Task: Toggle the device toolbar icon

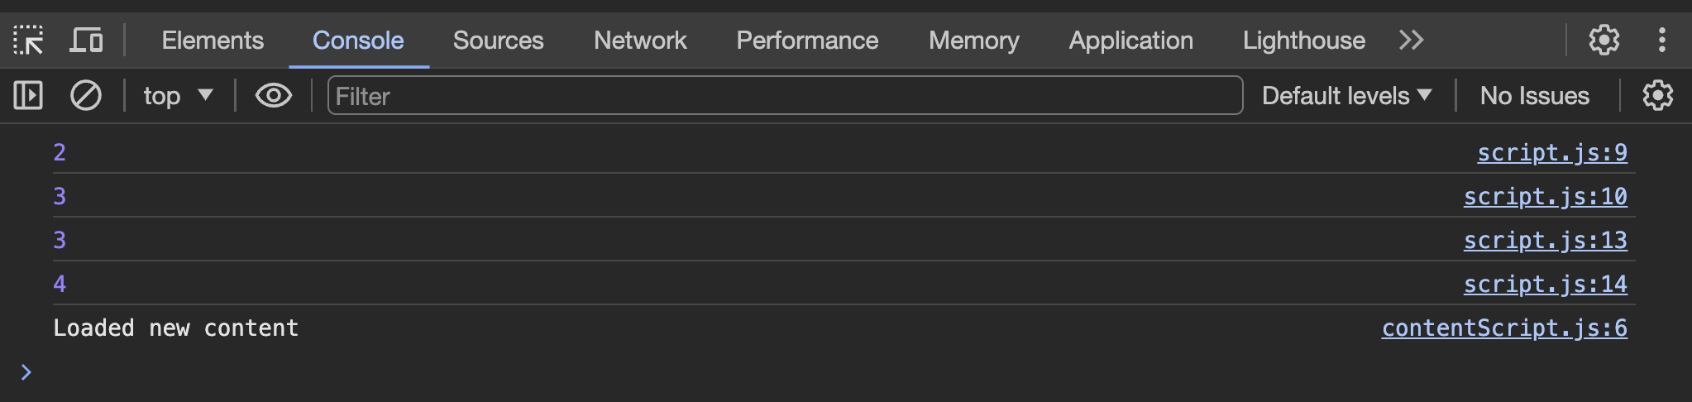Action: 86,40
